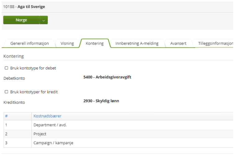Click the green Norge button
The width and height of the screenshot is (236, 155).
point(21,20)
